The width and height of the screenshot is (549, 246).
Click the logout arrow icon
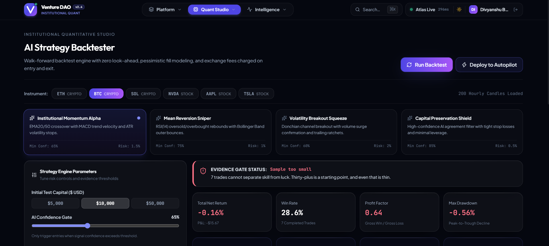coord(515,9)
